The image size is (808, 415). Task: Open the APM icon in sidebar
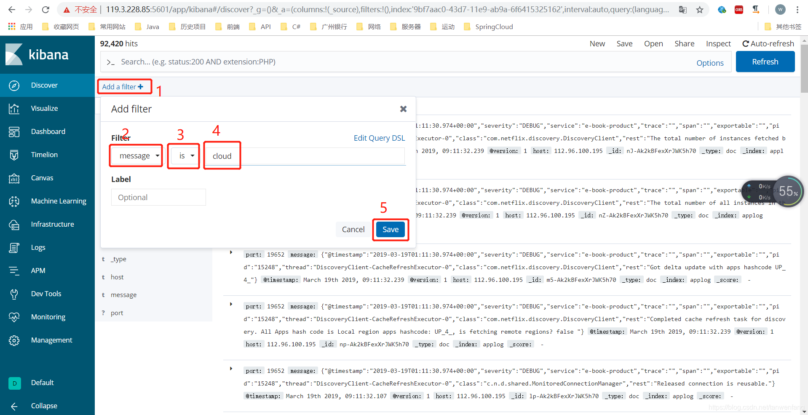[14, 271]
